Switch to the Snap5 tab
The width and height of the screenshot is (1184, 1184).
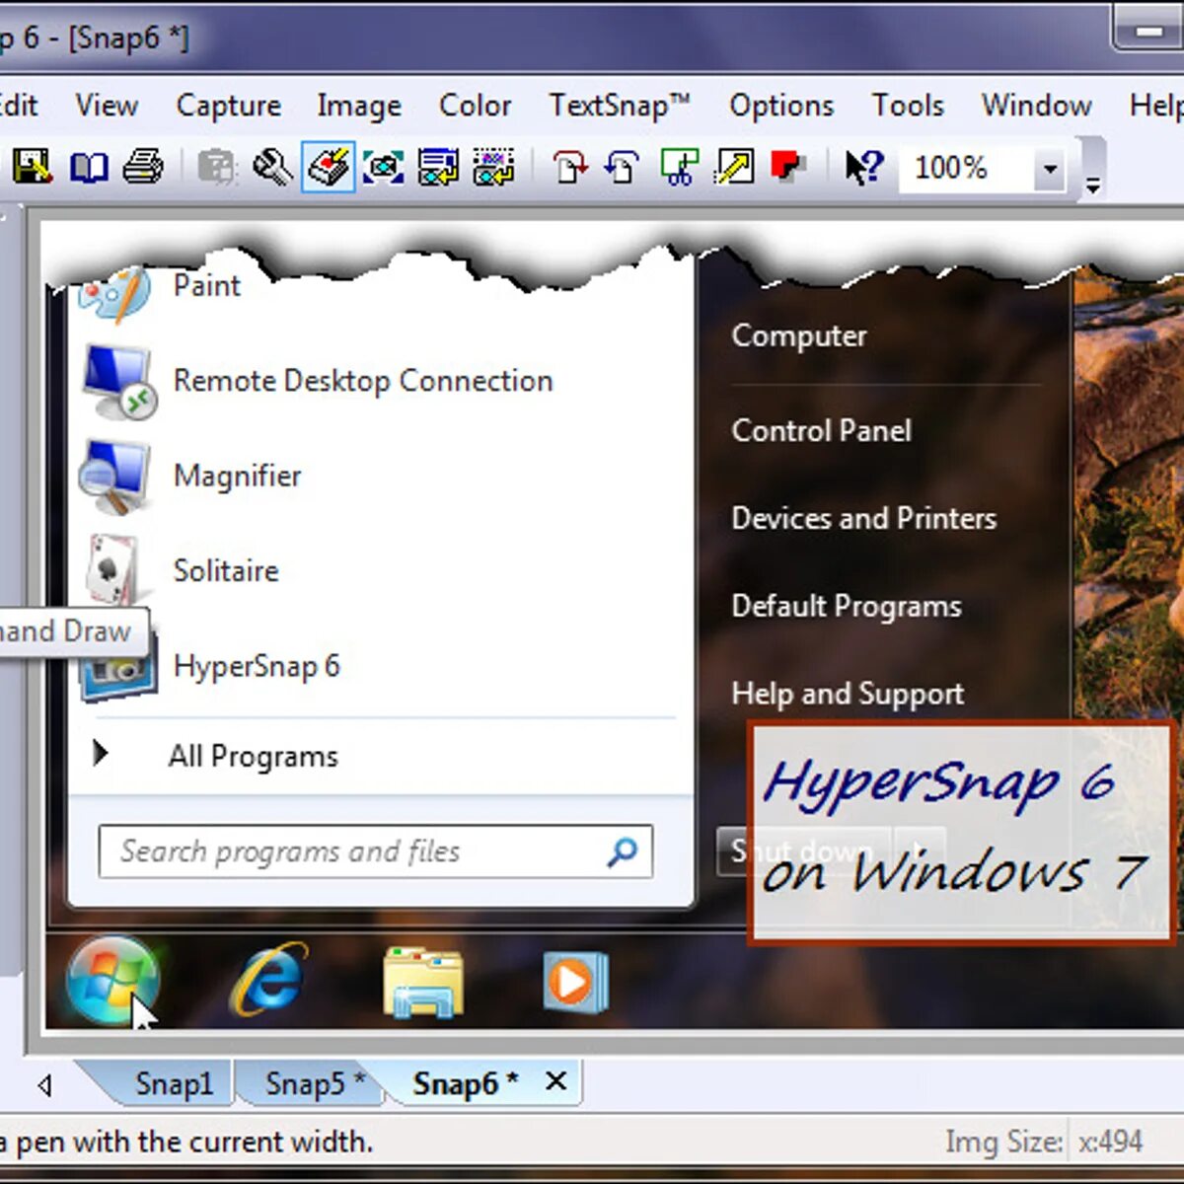[x=314, y=1083]
